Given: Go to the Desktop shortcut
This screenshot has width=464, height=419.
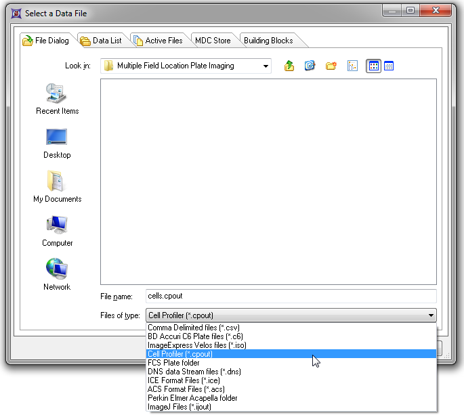Looking at the screenshot, I should (57, 143).
